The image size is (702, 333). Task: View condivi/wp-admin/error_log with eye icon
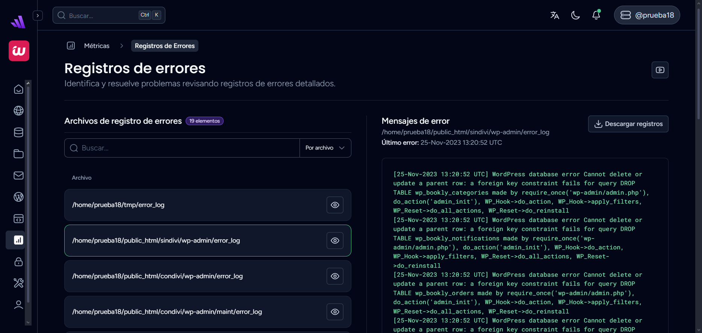[x=335, y=276]
